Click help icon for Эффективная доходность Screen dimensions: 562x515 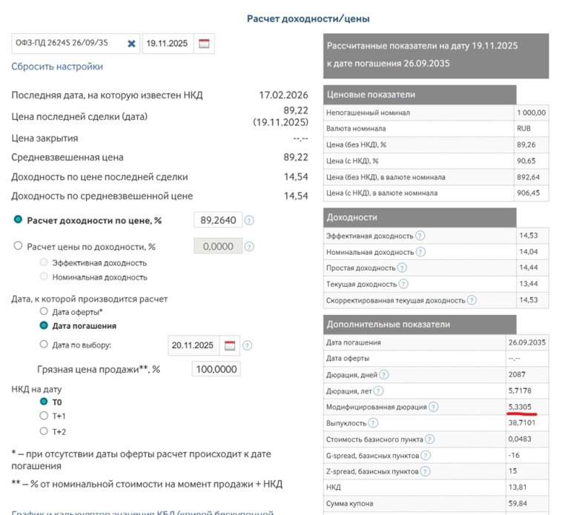420,236
